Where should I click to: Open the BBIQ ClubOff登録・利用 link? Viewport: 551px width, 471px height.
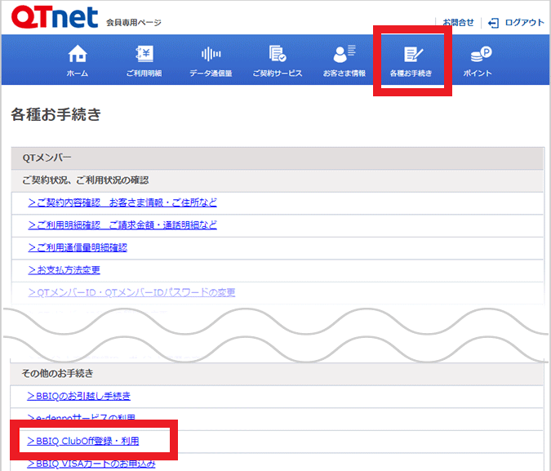point(83,441)
